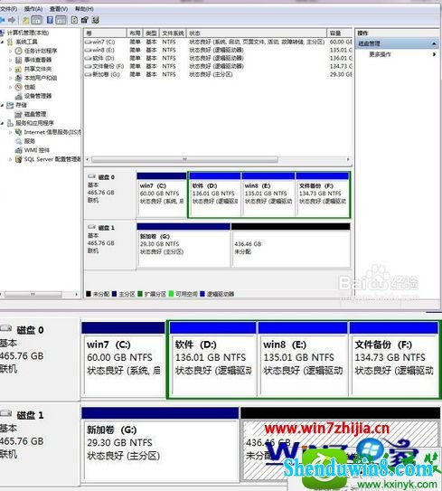The image size is (442, 491).
Task: Expand the 本地用户和组 branch
Action: click(x=11, y=78)
